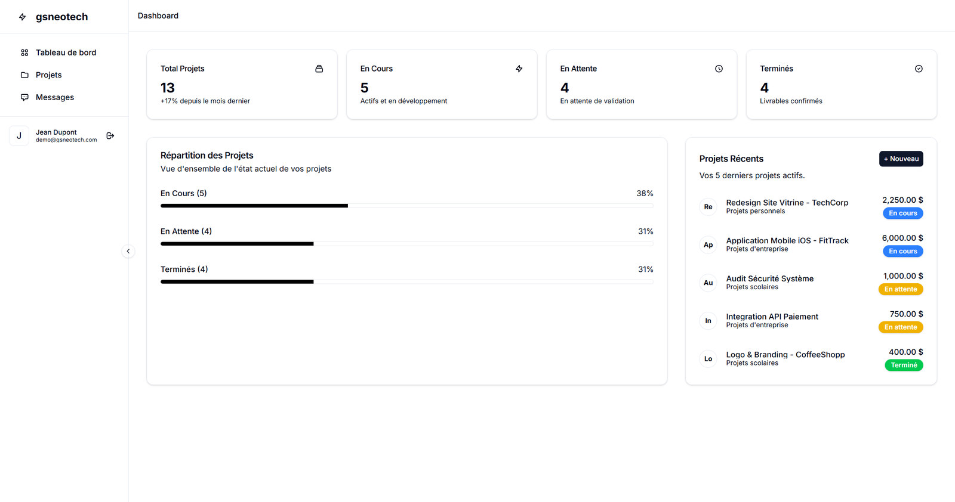This screenshot has height=502, width=955.
Task: Click Livrables confirmés text
Action: 791,101
